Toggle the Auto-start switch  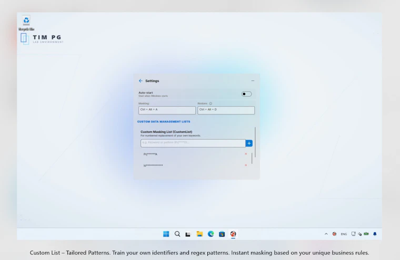[246, 94]
